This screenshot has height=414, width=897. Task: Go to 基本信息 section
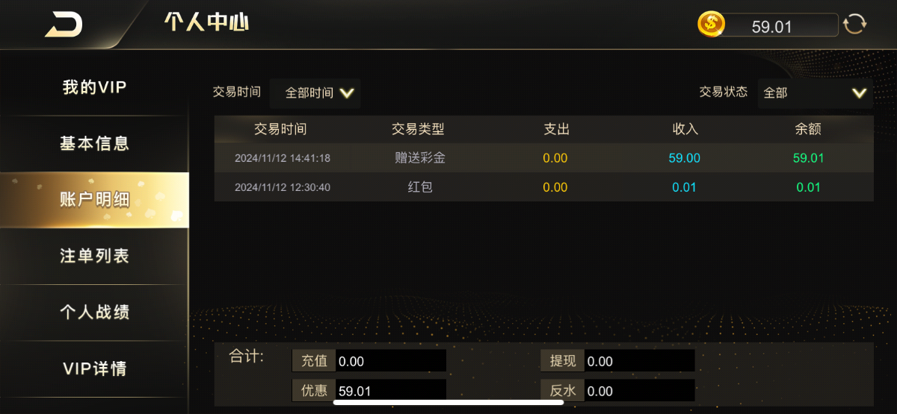click(x=94, y=144)
